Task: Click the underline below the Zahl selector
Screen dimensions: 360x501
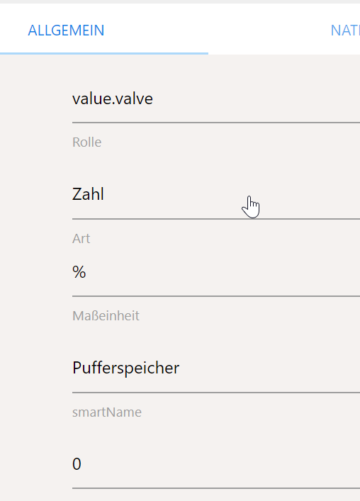Action: [x=216, y=219]
